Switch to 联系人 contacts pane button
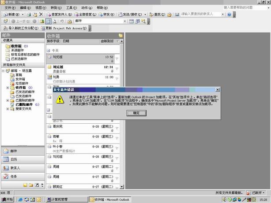Screen dimensions: 271x203 point(23,168)
